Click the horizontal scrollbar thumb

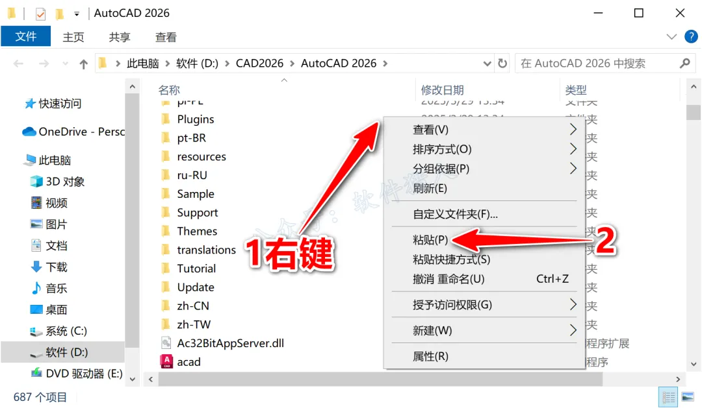[x=380, y=379]
